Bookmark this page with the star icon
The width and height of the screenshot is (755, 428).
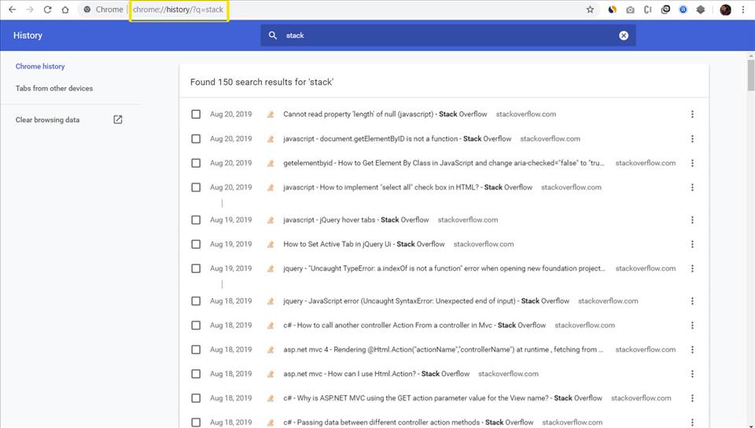[590, 9]
